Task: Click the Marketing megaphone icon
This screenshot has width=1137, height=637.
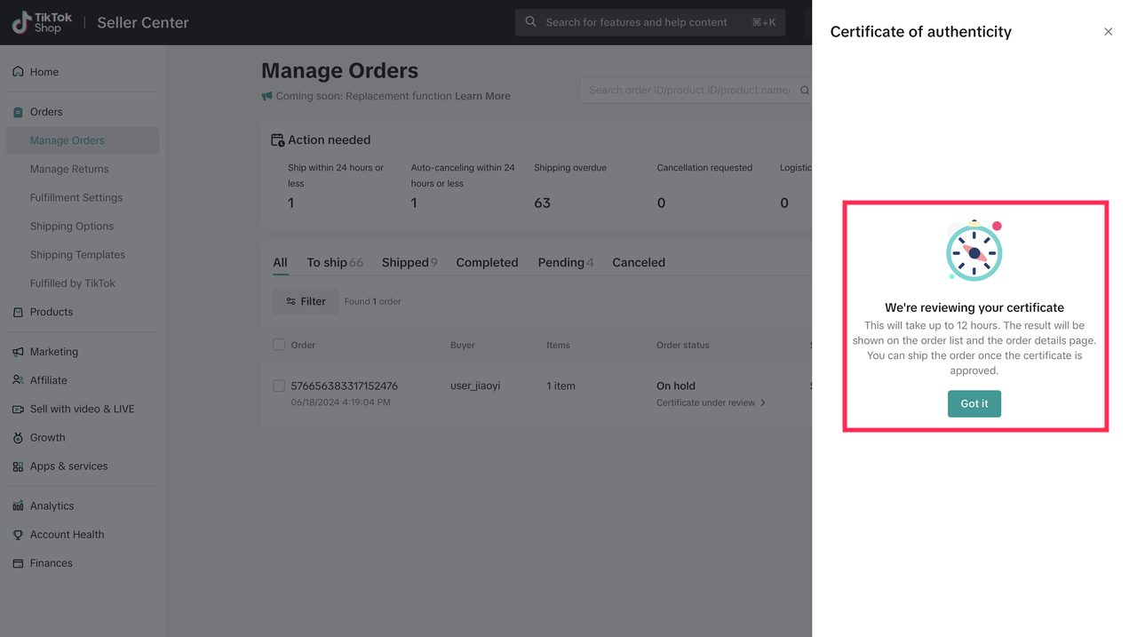Action: (18, 352)
